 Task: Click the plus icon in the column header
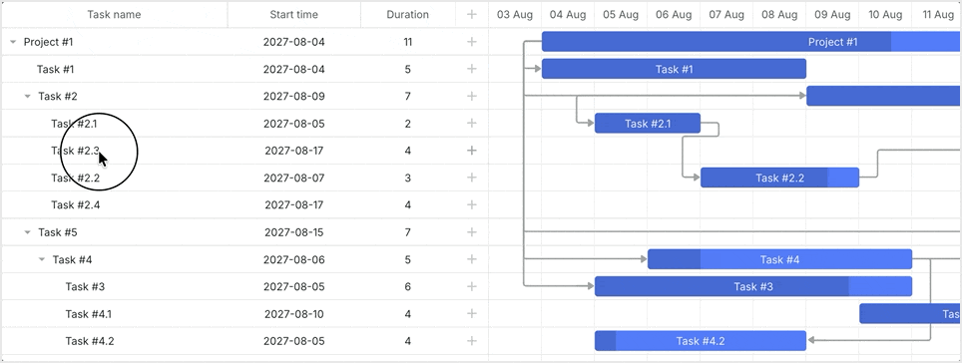coord(472,15)
